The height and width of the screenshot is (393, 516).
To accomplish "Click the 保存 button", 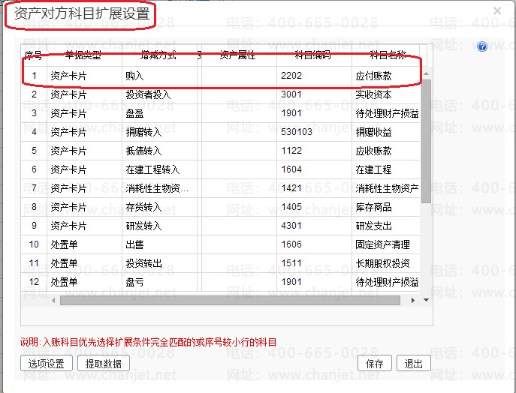I will 375,364.
